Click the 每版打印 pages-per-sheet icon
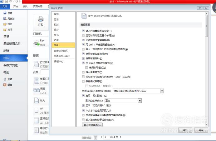The image size is (216, 141). point(37,130)
